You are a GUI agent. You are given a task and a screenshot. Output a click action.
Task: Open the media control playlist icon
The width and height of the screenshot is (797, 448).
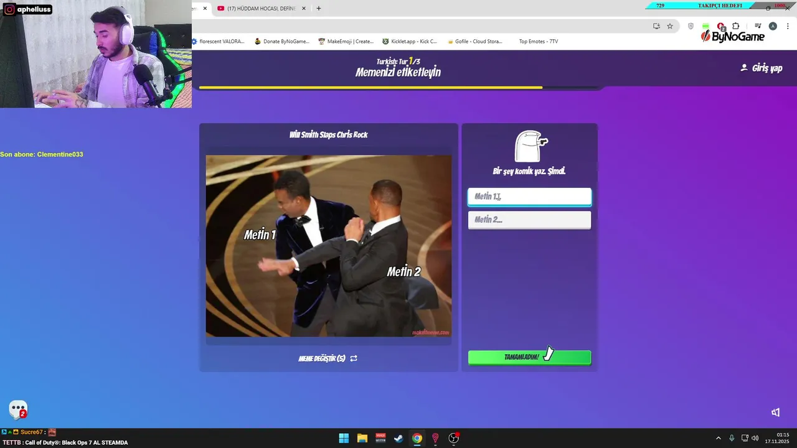tap(758, 26)
